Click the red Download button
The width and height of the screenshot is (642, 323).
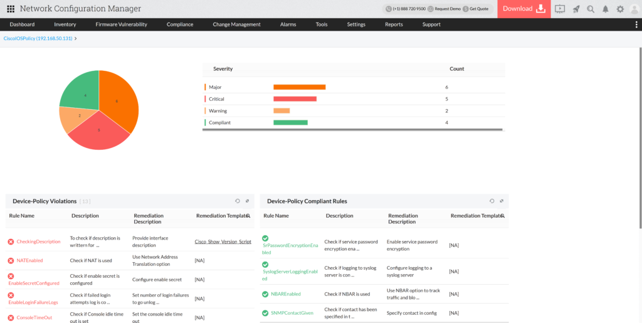pyautogui.click(x=524, y=9)
